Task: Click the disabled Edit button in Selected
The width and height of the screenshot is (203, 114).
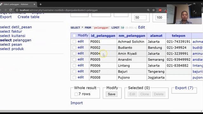Action: point(132,94)
